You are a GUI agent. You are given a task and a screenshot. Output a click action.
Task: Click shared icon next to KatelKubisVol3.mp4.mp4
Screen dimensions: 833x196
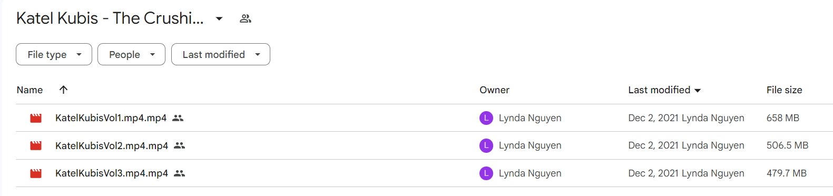(180, 173)
